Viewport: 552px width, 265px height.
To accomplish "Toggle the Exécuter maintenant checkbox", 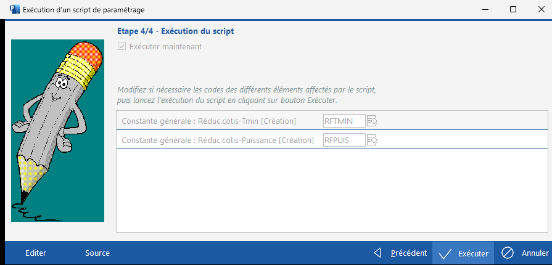I will pyautogui.click(x=122, y=46).
